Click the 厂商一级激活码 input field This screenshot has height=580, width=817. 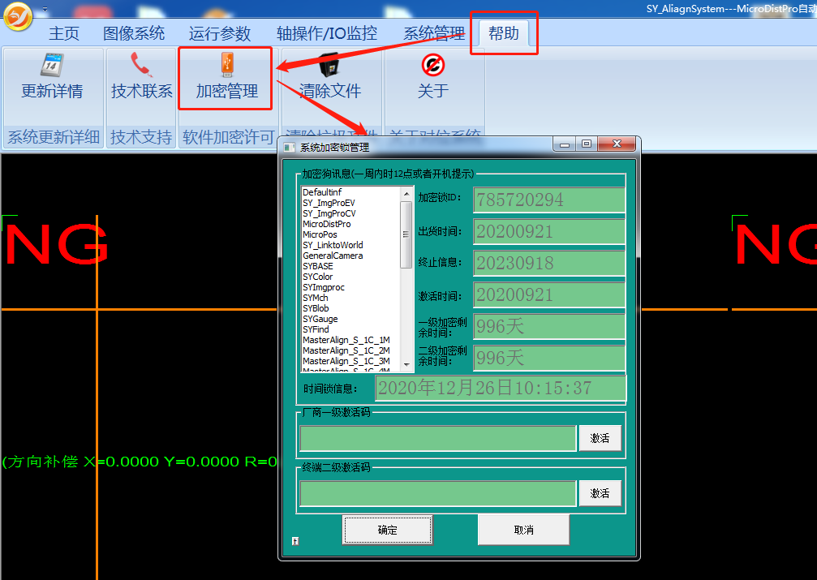pos(437,438)
